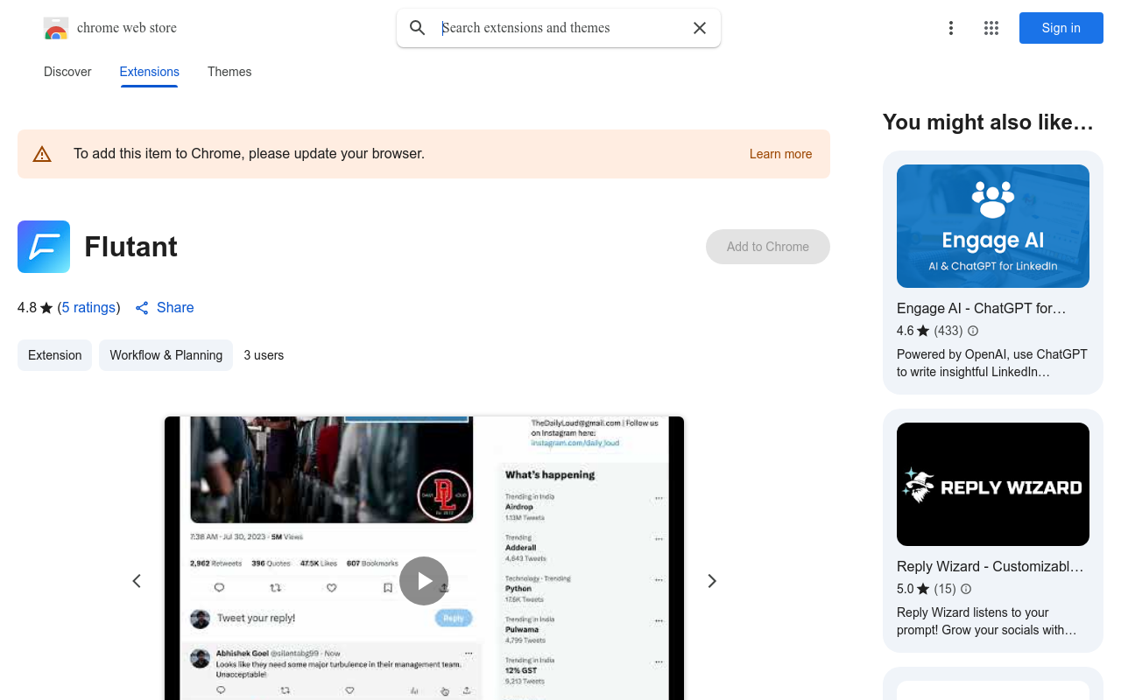The height and width of the screenshot is (700, 1121).
Task: Click the star icon beside Reply Wizard 5.0
Action: [923, 589]
